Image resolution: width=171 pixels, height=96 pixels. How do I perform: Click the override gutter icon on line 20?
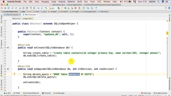coord(8,47)
